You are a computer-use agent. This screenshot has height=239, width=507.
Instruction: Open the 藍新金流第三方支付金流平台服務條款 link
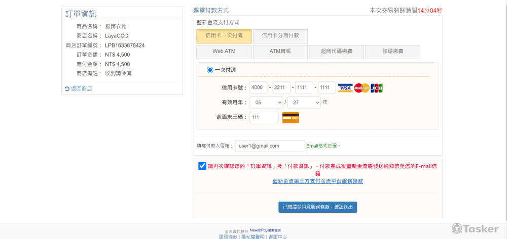pyautogui.click(x=317, y=181)
